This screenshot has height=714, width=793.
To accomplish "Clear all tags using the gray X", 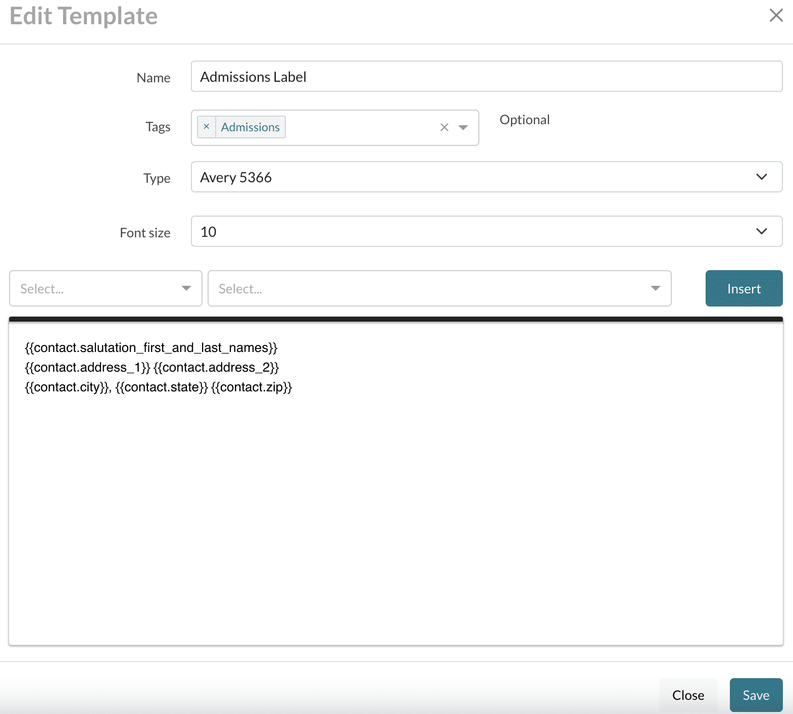I will (444, 127).
